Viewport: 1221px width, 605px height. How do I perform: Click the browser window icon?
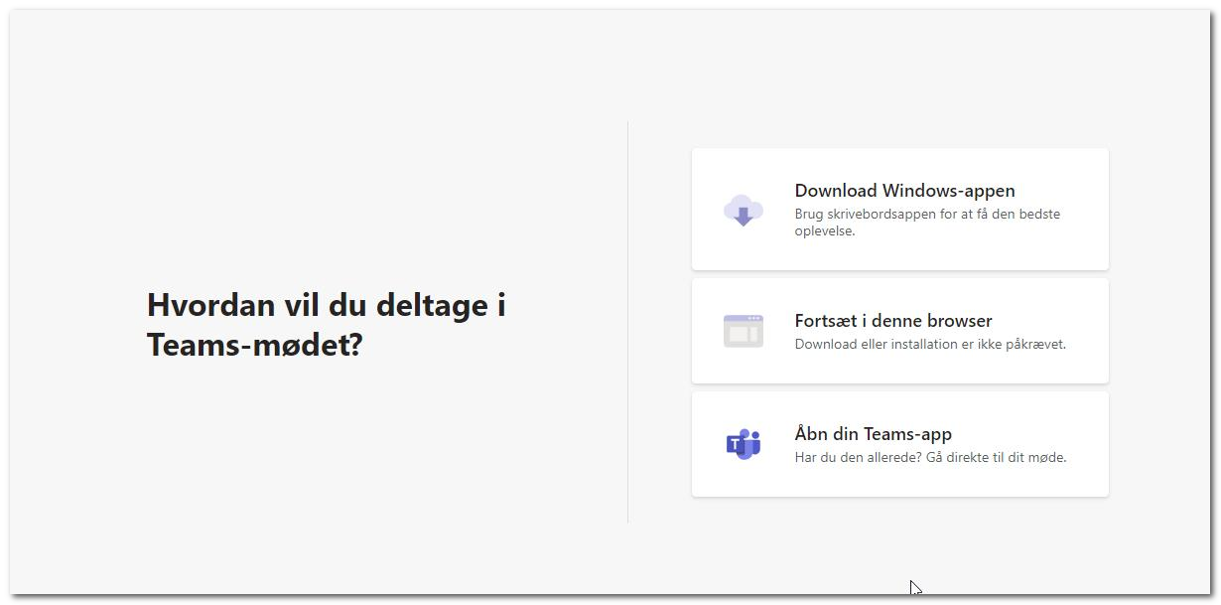click(x=744, y=331)
